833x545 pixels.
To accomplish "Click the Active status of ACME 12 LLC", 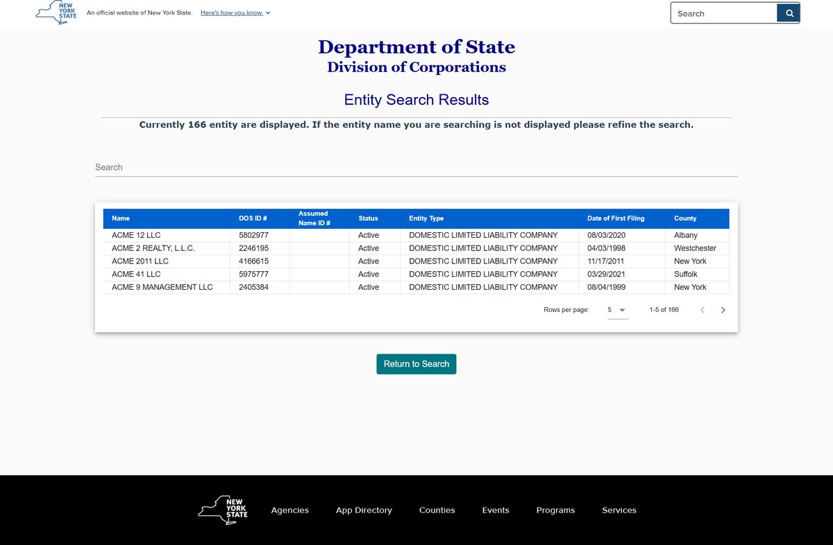I will coord(369,235).
